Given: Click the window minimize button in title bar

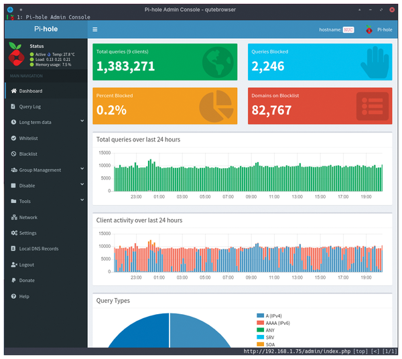Looking at the screenshot, I should click(x=371, y=10).
